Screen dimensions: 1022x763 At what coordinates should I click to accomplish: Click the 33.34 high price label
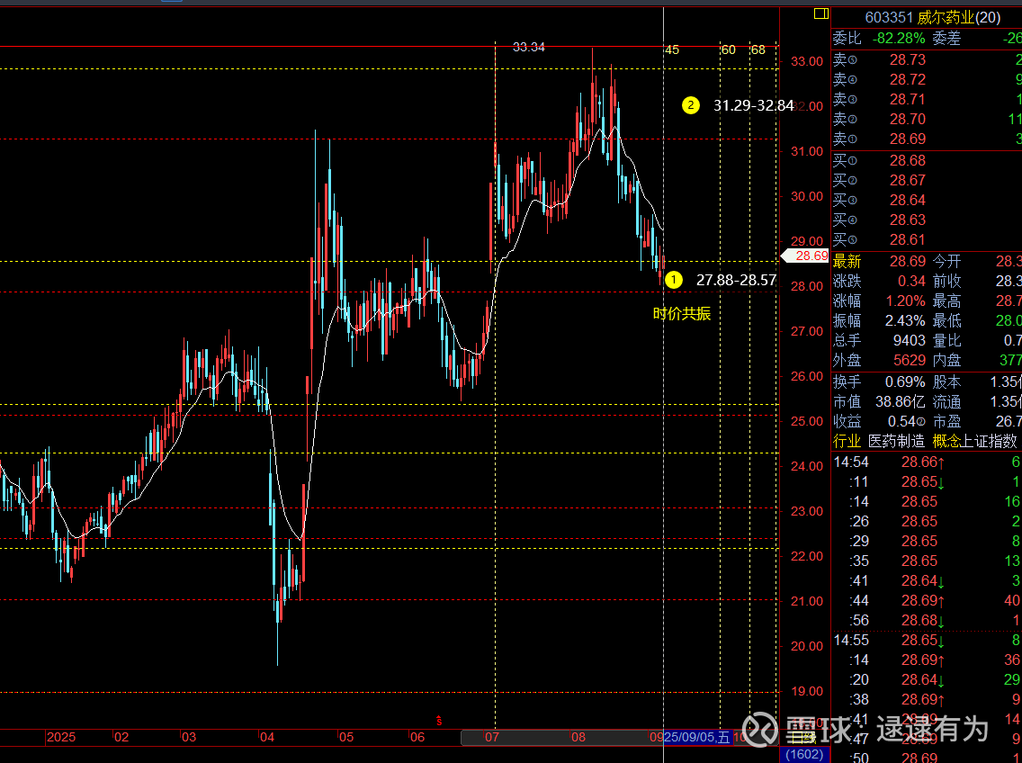pyautogui.click(x=529, y=47)
